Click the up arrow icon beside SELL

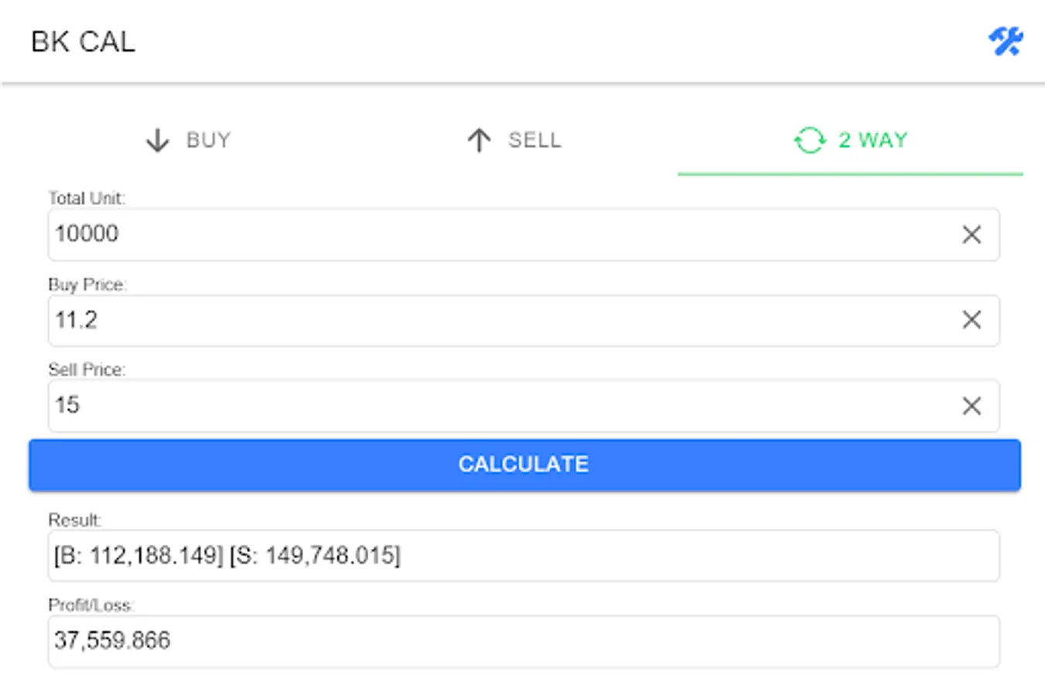pyautogui.click(x=479, y=141)
